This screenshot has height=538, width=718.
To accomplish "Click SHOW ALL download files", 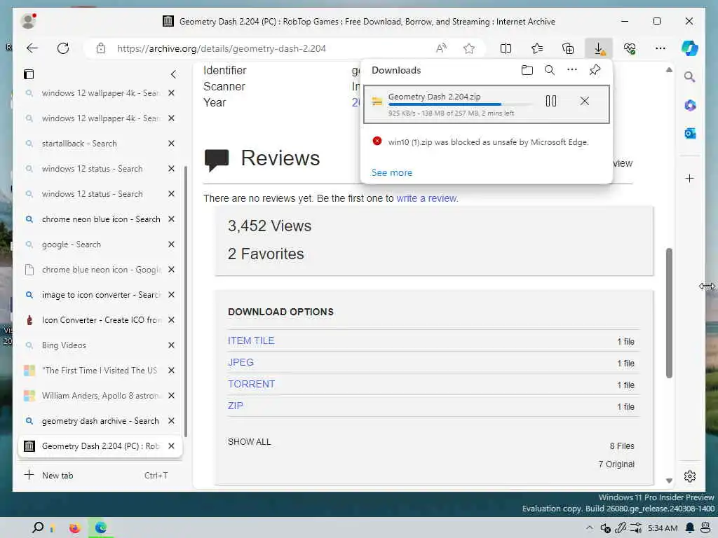I will [x=249, y=442].
